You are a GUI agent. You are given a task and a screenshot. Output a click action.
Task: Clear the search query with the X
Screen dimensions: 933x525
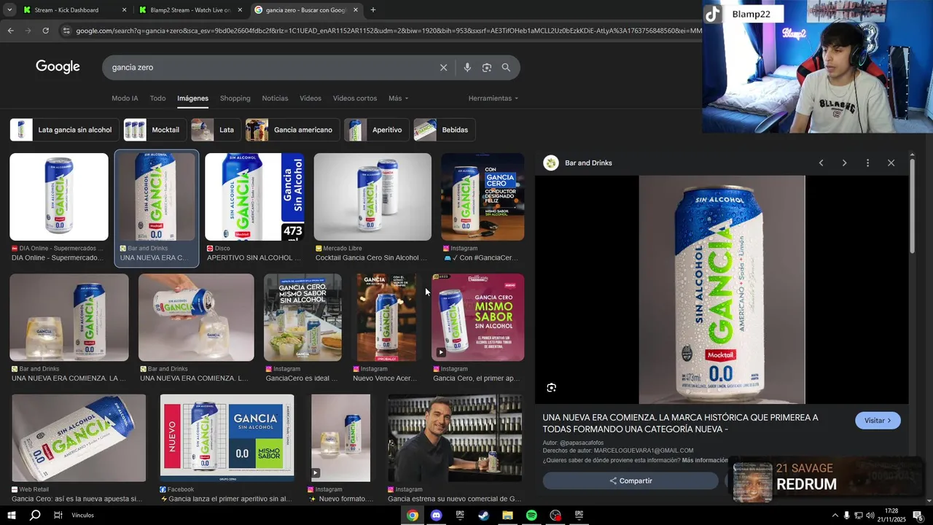tap(443, 67)
